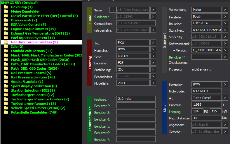The height and width of the screenshot is (144, 230).
Task: Select Turbocharger Request (13) entry
Action: click(34, 104)
